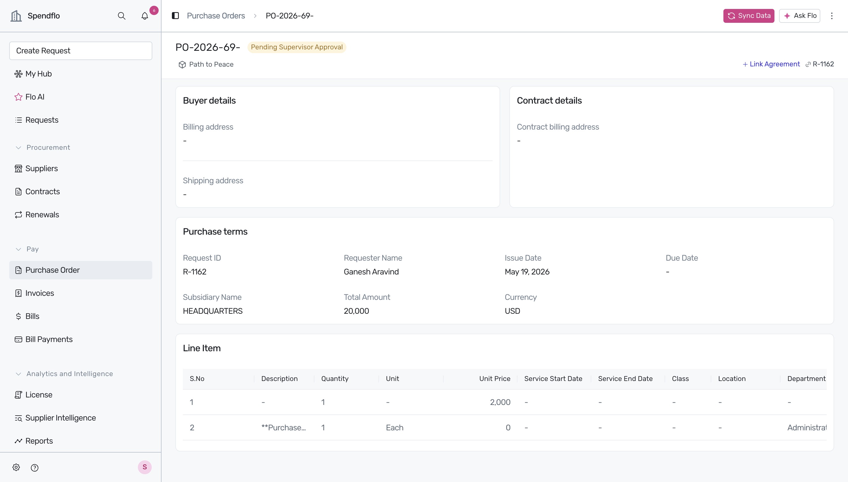Viewport: 848px width, 482px height.
Task: Click Currency value USD
Action: [x=512, y=311]
